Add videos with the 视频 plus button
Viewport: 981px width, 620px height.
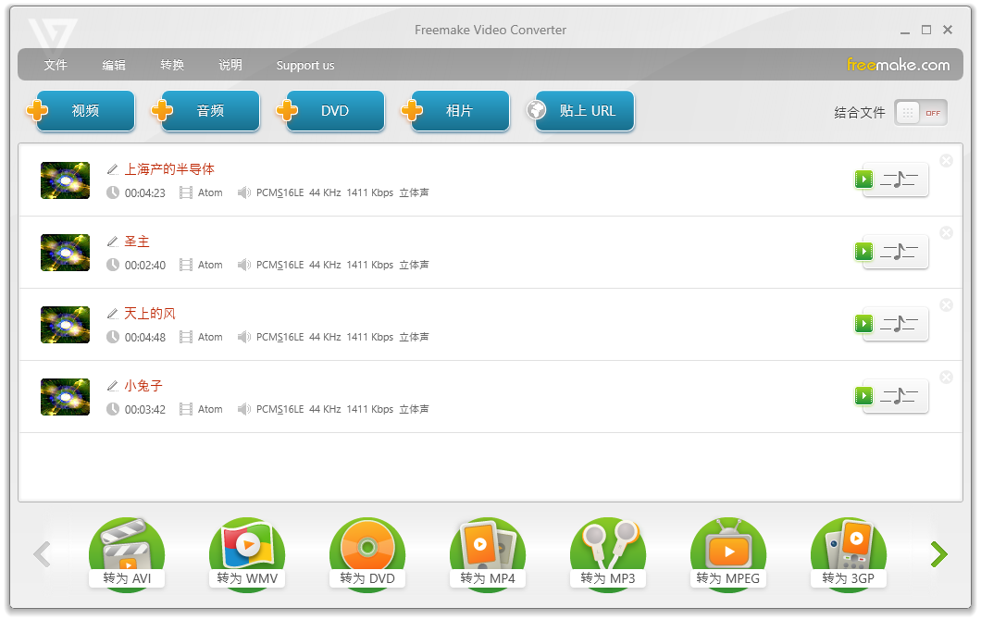click(x=84, y=109)
